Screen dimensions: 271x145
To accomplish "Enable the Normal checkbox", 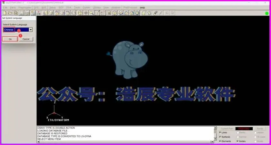I will [238, 137].
